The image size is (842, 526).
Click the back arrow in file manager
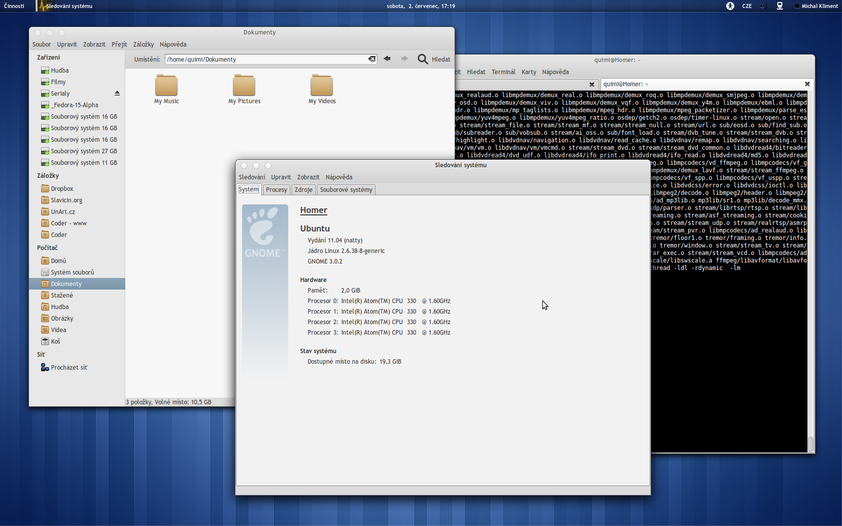click(x=387, y=59)
